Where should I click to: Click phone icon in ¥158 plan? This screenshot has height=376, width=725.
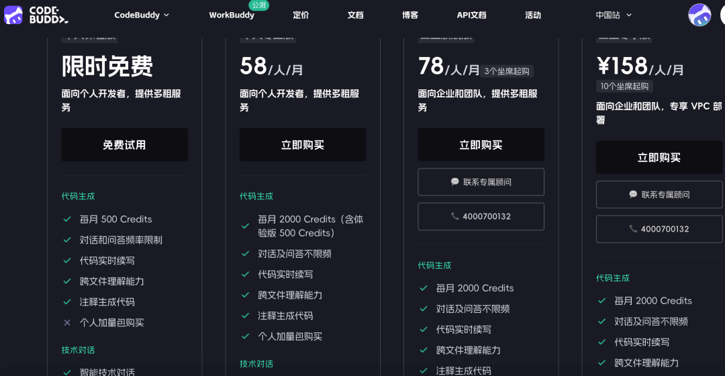pos(633,229)
